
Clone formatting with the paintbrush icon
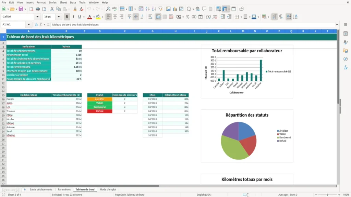point(75,9)
